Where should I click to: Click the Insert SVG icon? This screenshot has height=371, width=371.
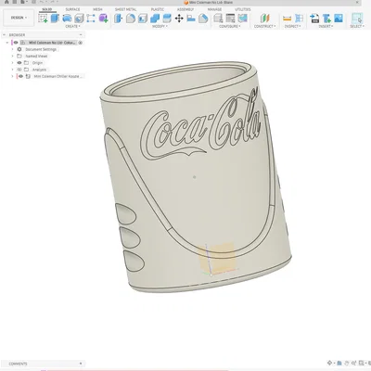314,19
